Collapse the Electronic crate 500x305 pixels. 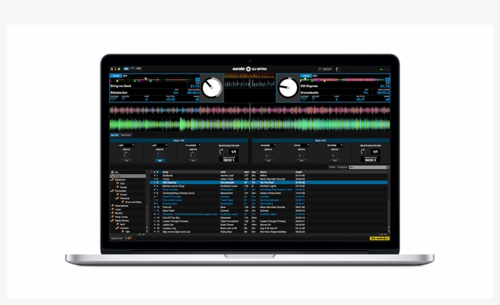(x=112, y=180)
